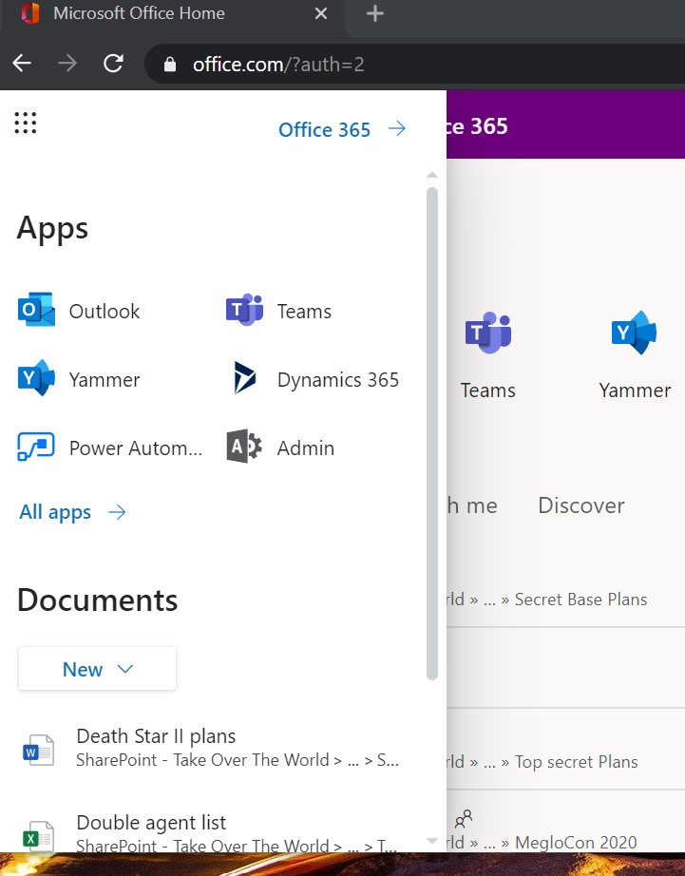The width and height of the screenshot is (685, 876).
Task: Select the Microsoft Office Home browser tab
Action: point(173,13)
